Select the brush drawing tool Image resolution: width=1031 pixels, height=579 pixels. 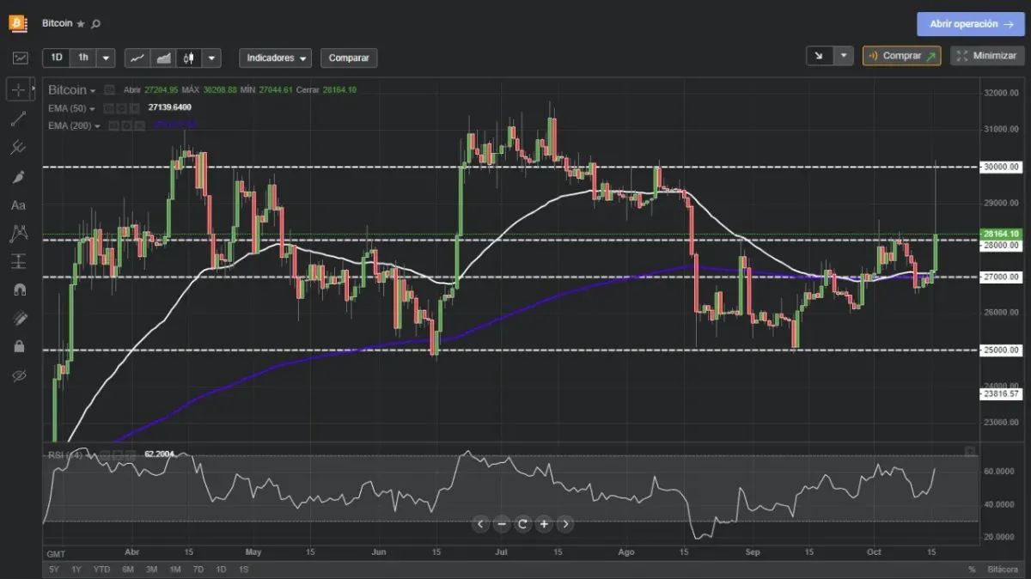pyautogui.click(x=19, y=177)
